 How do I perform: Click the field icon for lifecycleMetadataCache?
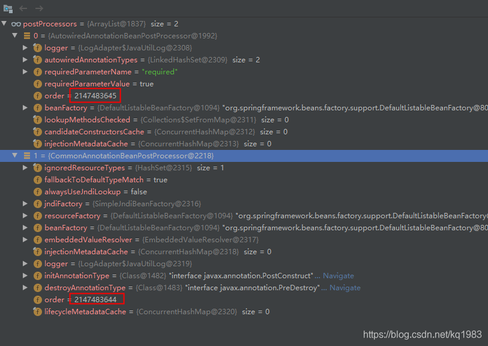click(37, 311)
